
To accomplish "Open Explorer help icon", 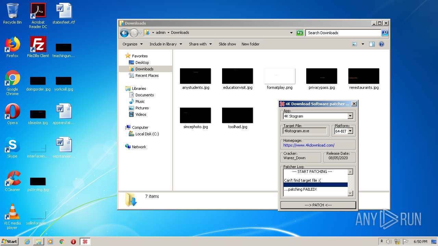I will [382, 44].
